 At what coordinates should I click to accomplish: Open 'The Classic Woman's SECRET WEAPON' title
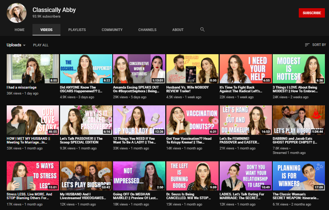296,196
